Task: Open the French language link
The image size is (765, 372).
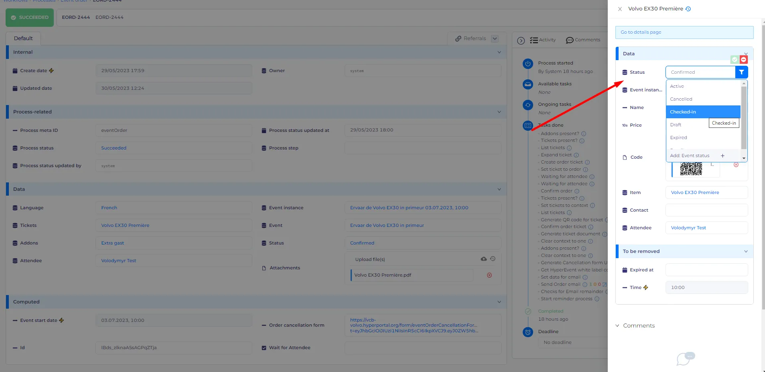Action: (109, 208)
